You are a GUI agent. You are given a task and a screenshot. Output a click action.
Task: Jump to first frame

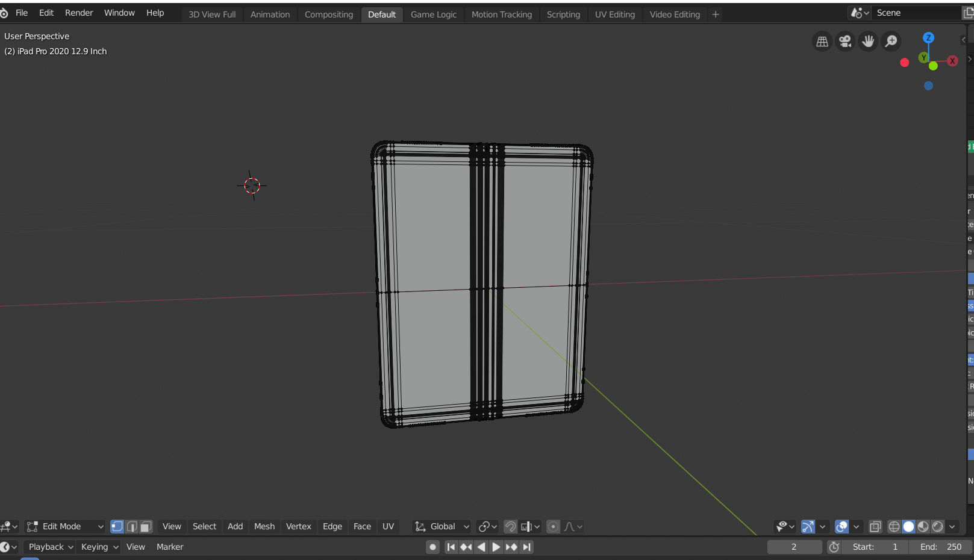(451, 547)
